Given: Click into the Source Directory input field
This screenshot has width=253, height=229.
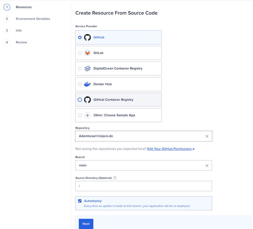Looking at the screenshot, I should 143,186.
